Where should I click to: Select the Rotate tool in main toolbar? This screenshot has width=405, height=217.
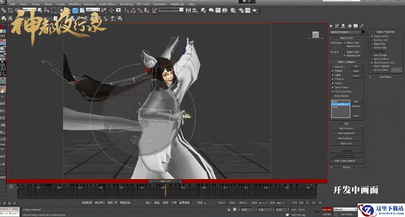(x=75, y=10)
